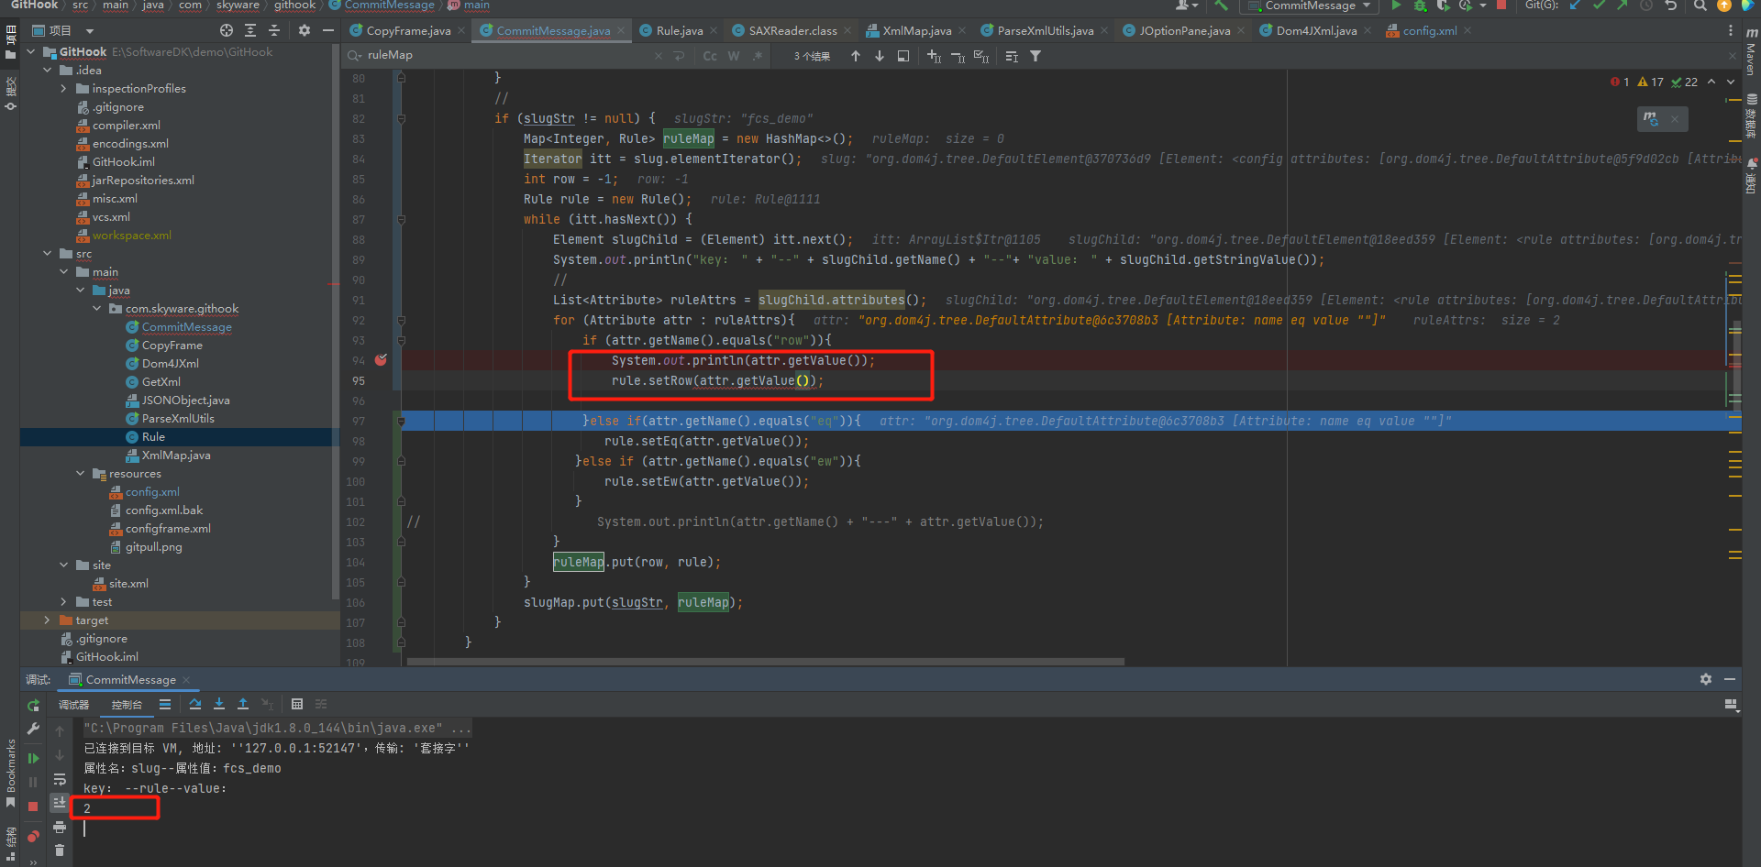Toggle breakpoint on line 94
Image resolution: width=1761 pixels, height=867 pixels.
point(381,360)
